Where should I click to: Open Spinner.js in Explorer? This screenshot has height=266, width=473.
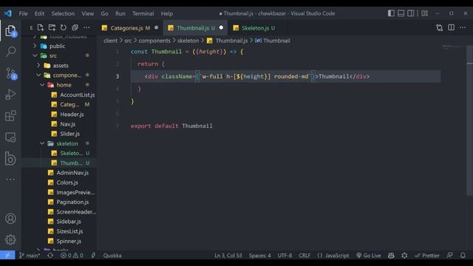[69, 241]
